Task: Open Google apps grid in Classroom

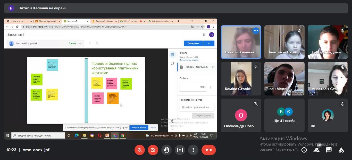Action: pos(204,35)
